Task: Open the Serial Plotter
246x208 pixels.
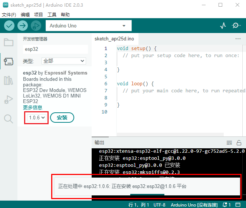Action: (223, 26)
